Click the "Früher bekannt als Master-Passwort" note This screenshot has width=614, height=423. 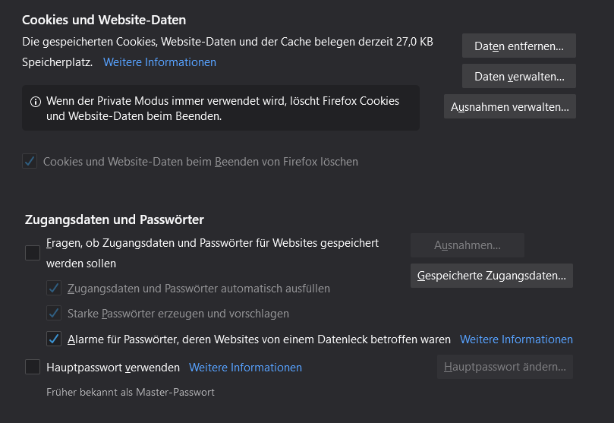pyautogui.click(x=130, y=393)
